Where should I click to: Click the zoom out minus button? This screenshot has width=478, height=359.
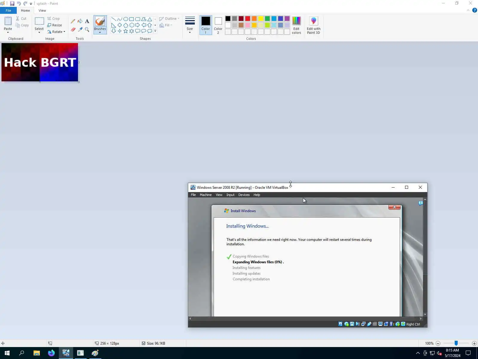tap(438, 343)
